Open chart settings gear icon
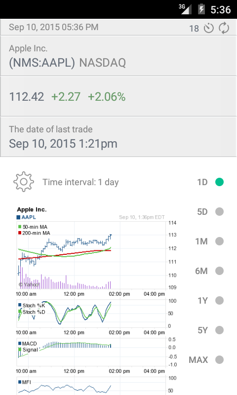The width and height of the screenshot is (237, 395). pyautogui.click(x=23, y=182)
